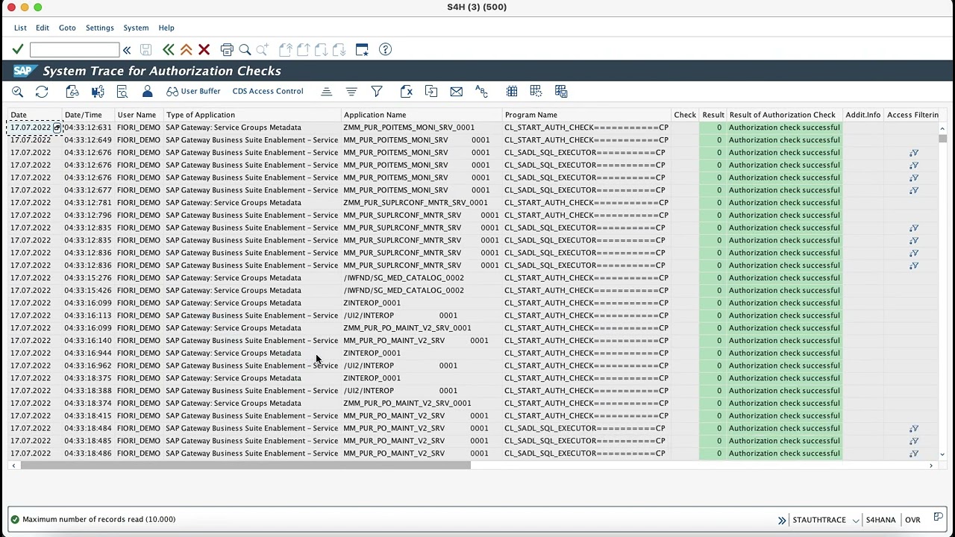Open the List menu
Viewport: 955px width, 537px height.
pos(20,28)
